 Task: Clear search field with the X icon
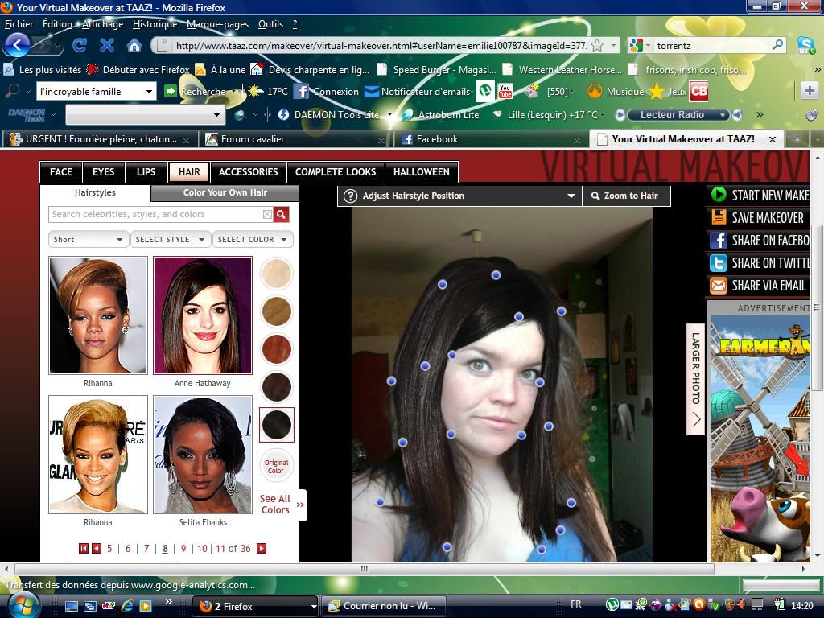point(267,214)
